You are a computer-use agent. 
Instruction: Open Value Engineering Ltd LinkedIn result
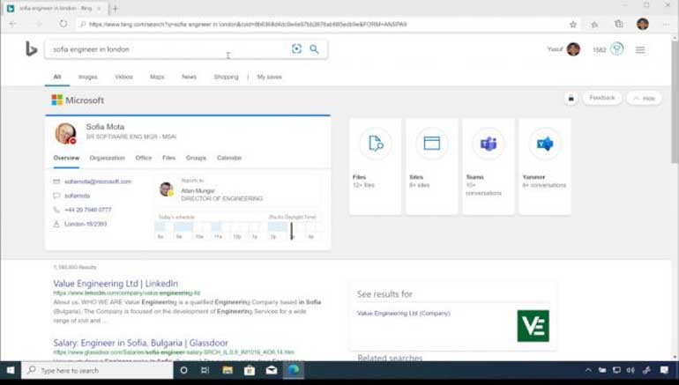tap(116, 284)
